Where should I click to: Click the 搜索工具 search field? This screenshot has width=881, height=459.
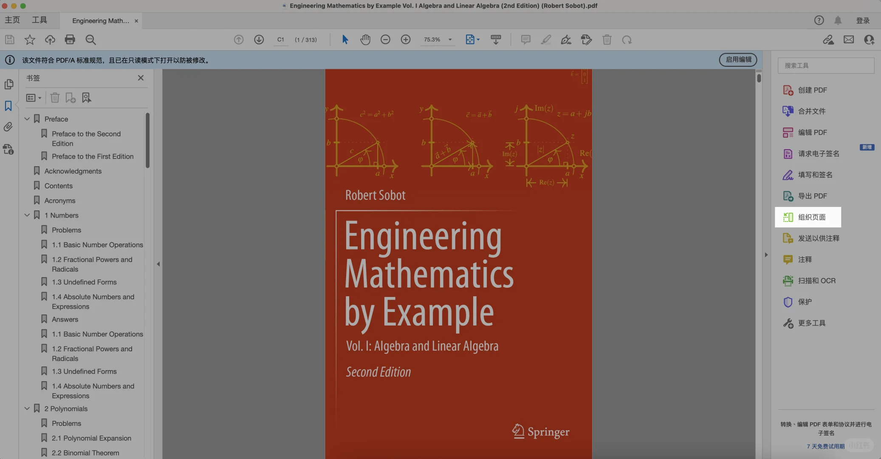coord(826,65)
